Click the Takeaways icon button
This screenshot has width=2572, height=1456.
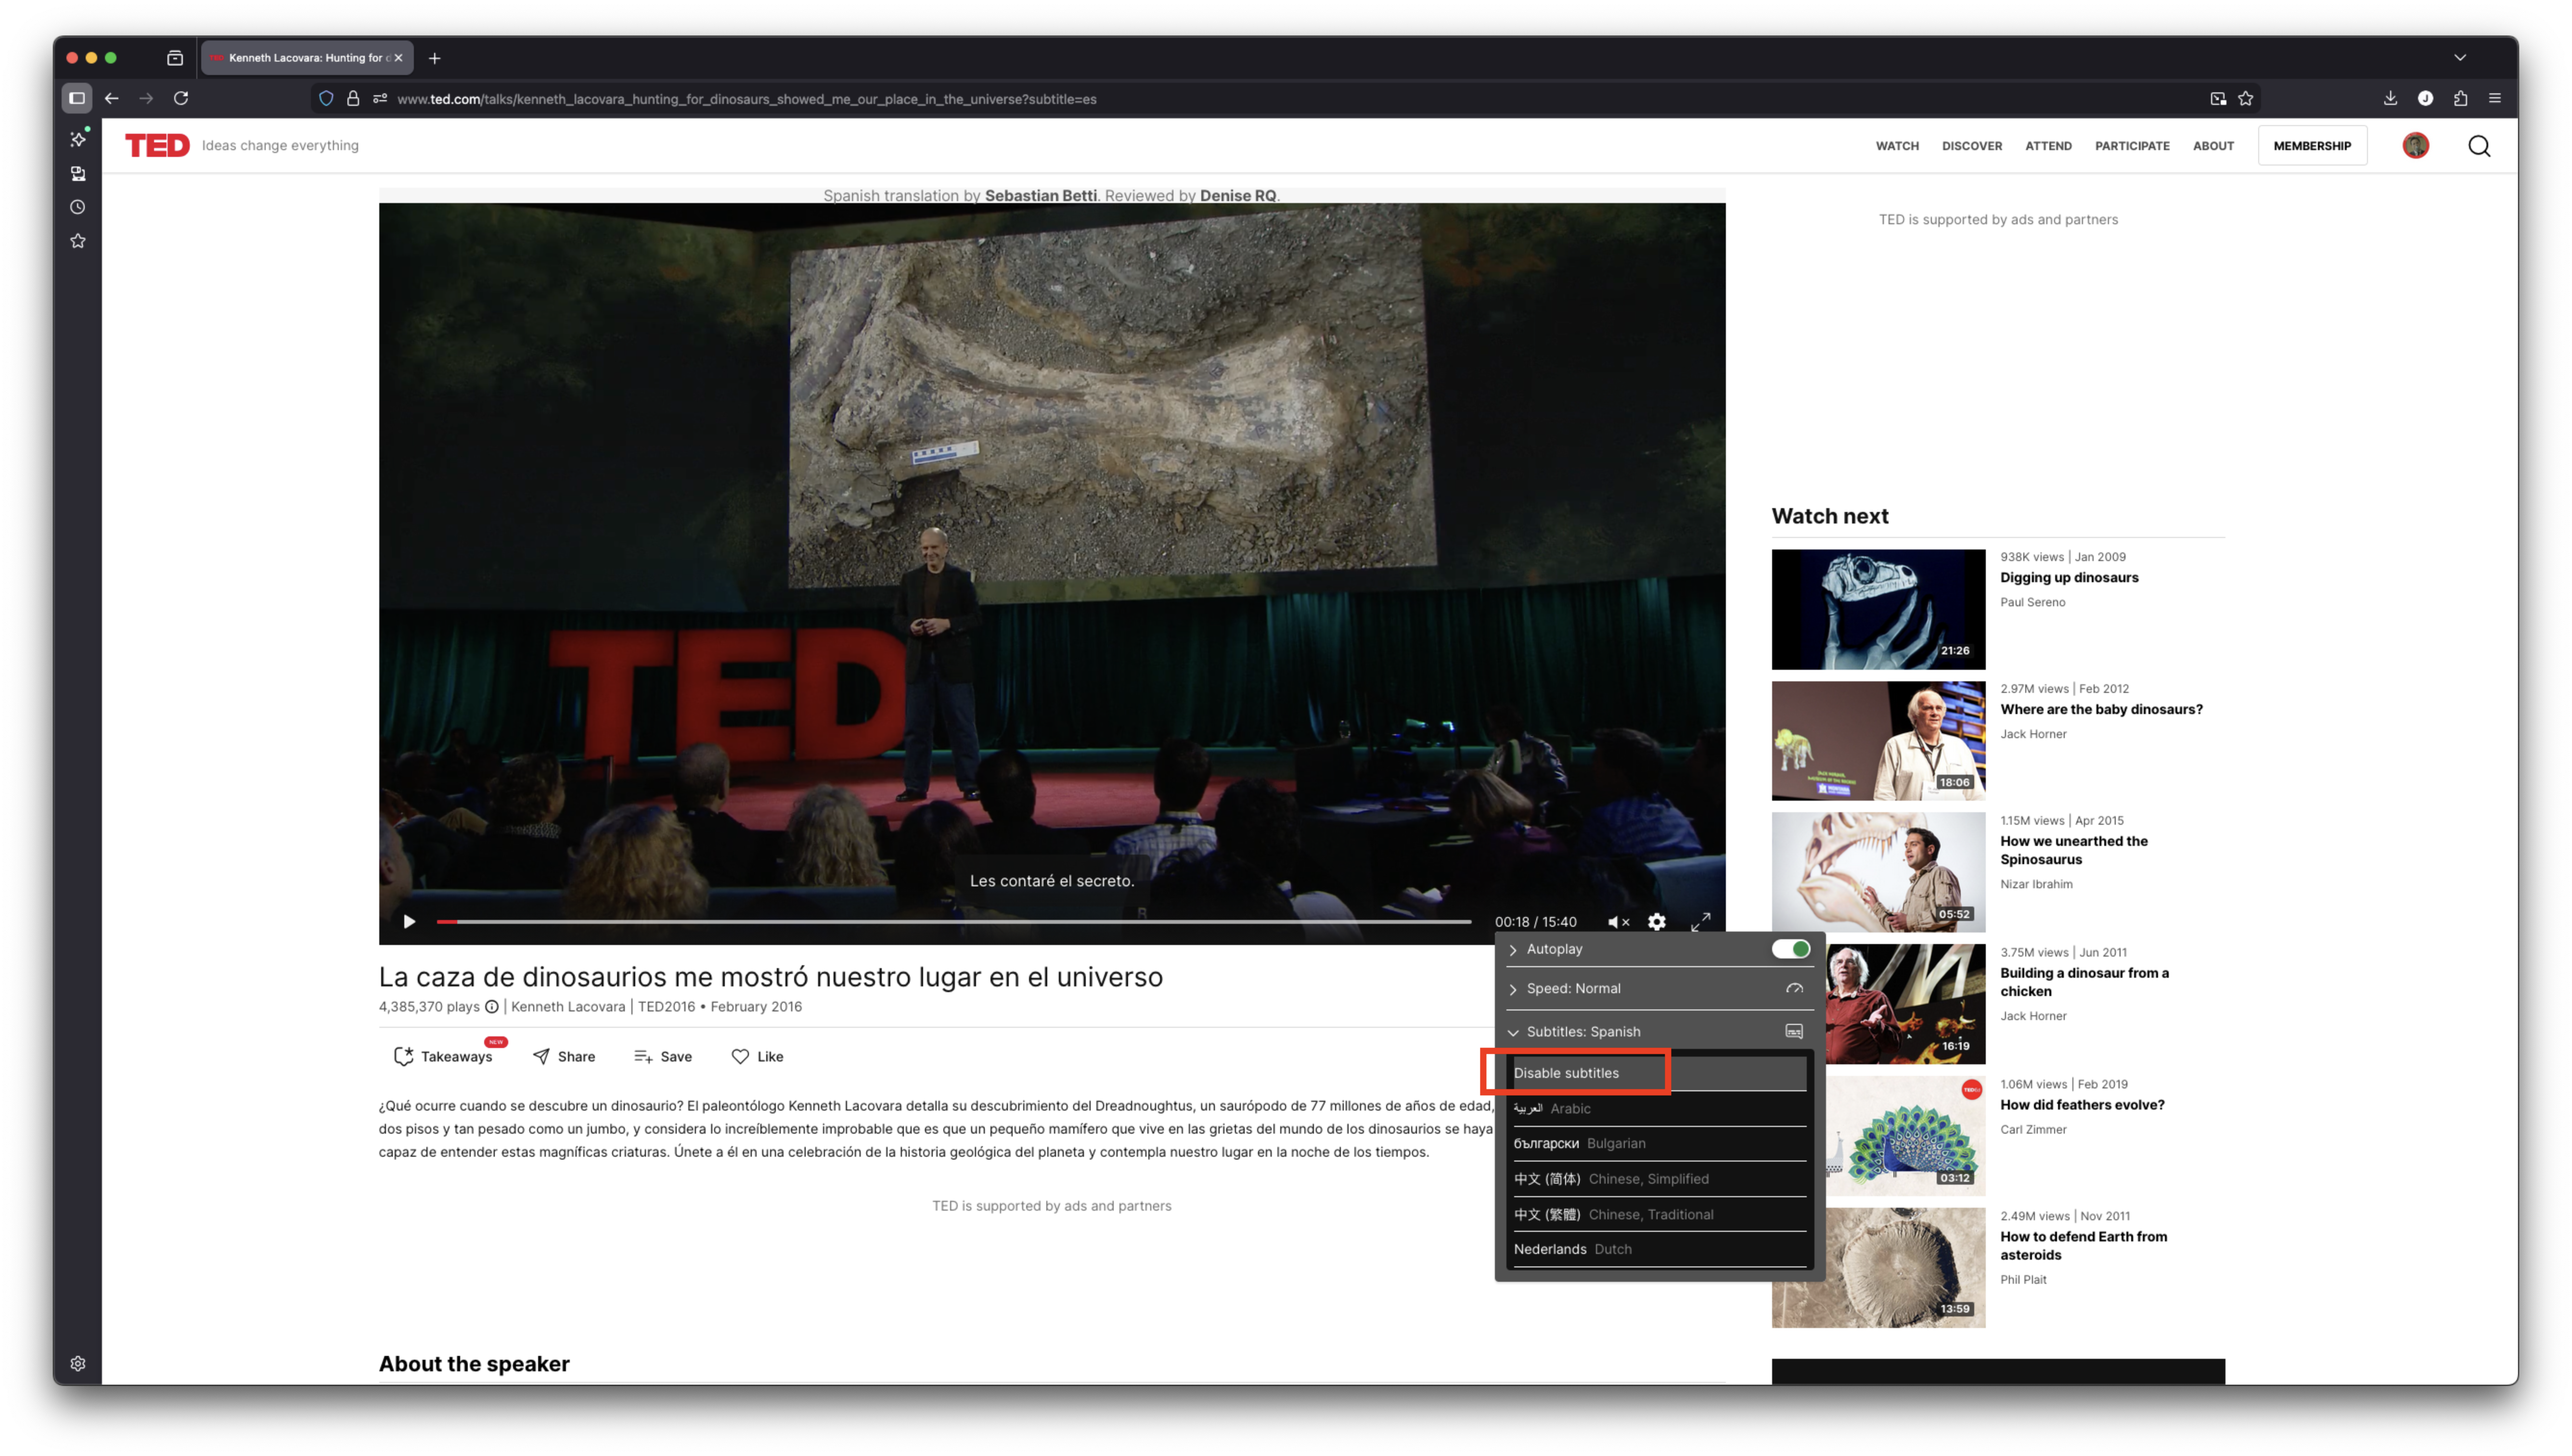pyautogui.click(x=403, y=1056)
